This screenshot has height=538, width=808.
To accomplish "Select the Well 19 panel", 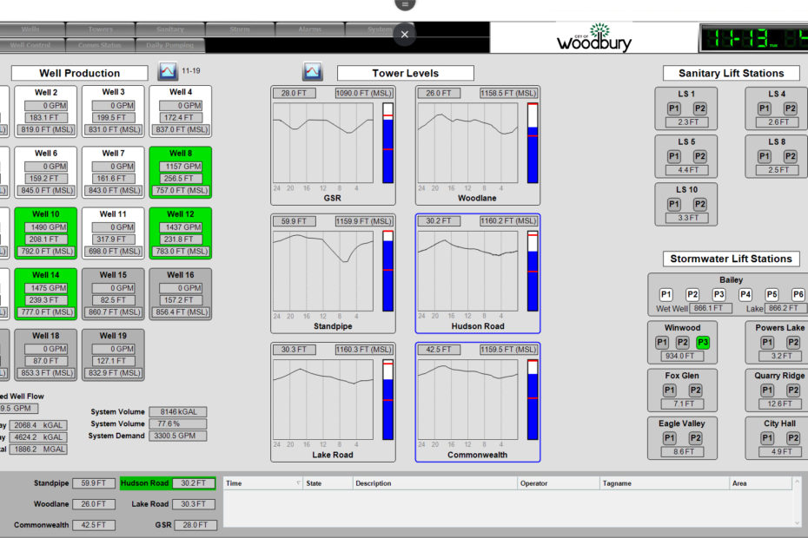I will (x=113, y=355).
